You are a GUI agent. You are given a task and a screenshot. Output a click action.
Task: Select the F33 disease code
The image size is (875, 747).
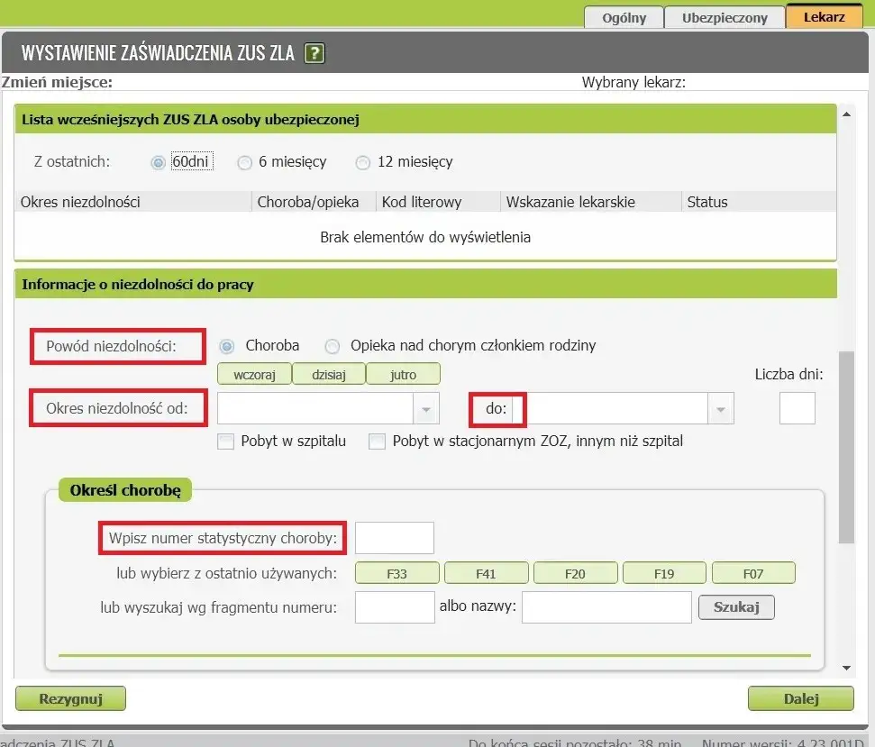click(x=396, y=572)
